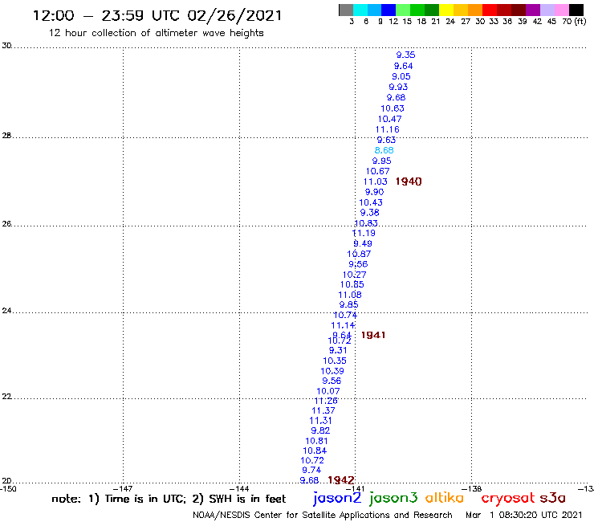Click the 11.03 reading beside 1940

[376, 181]
